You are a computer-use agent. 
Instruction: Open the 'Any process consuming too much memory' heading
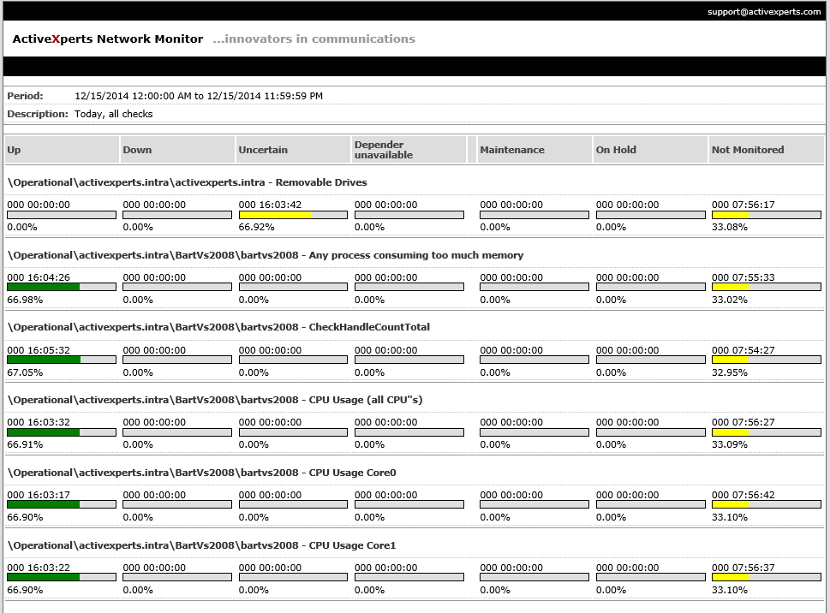pyautogui.click(x=265, y=255)
